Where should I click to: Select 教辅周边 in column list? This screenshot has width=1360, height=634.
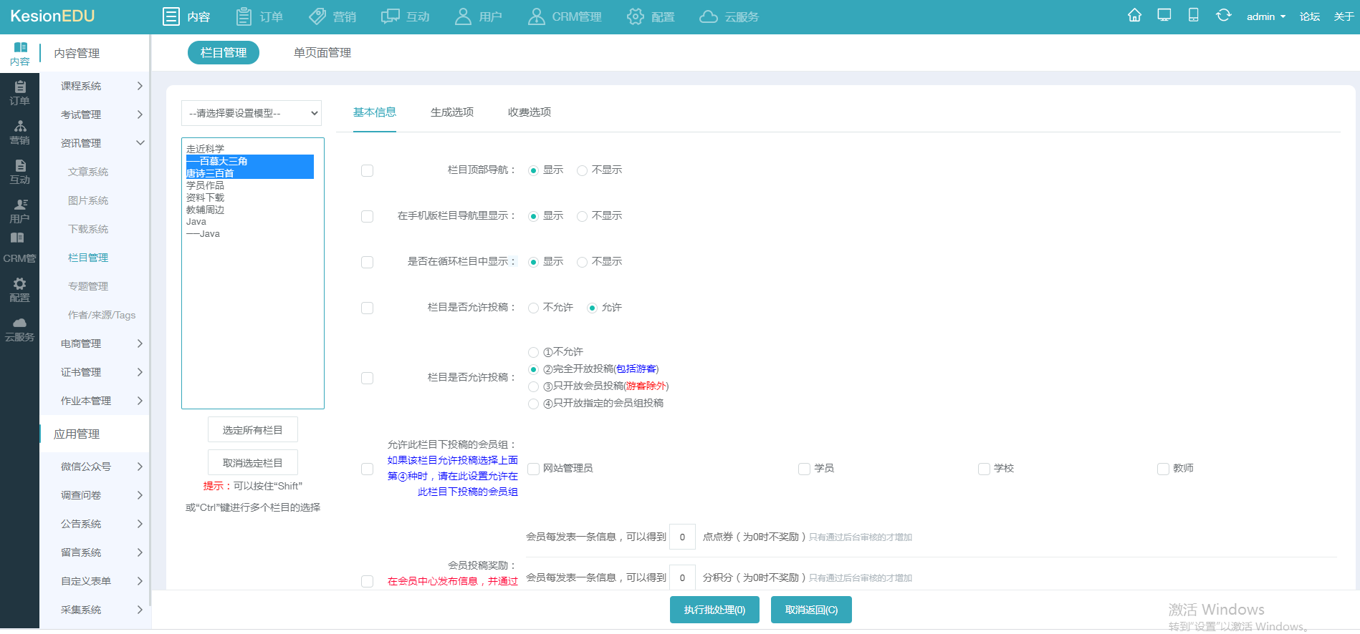205,210
